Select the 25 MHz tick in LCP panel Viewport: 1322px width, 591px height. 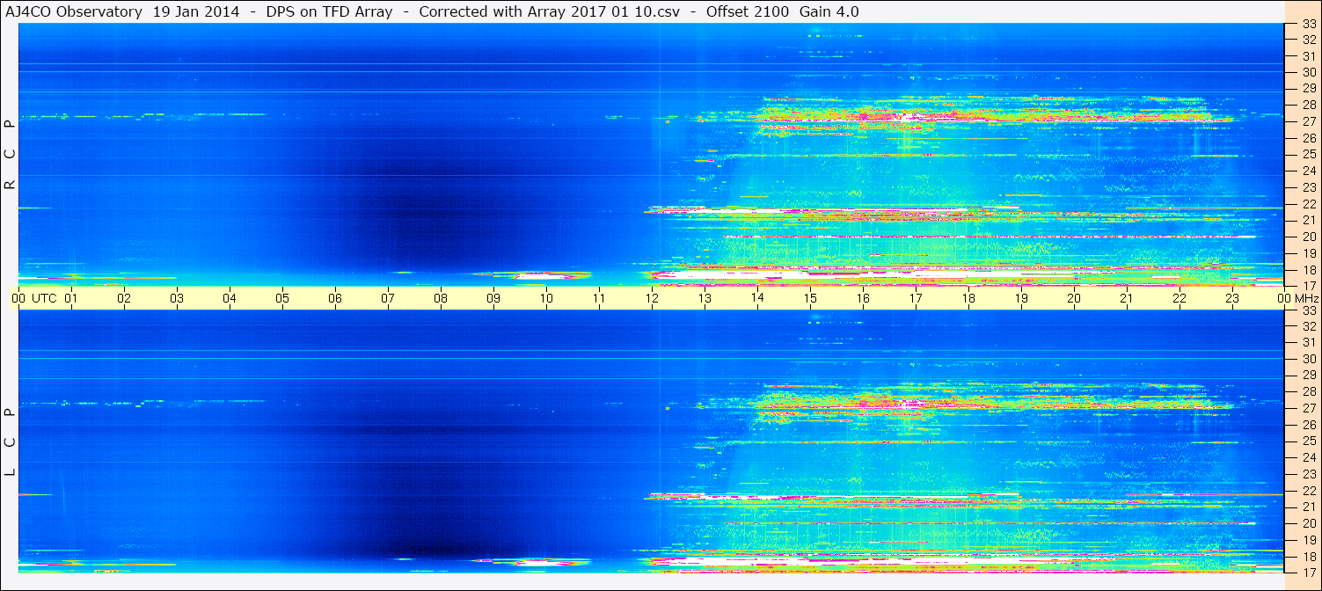[1309, 441]
